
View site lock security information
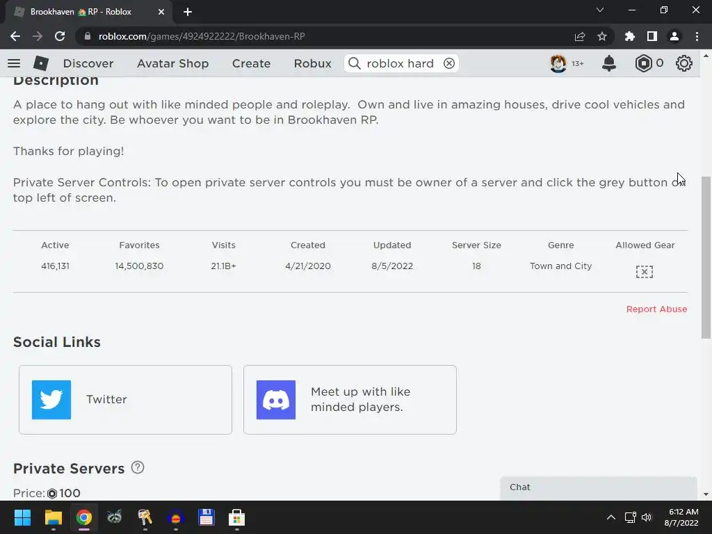click(x=88, y=36)
